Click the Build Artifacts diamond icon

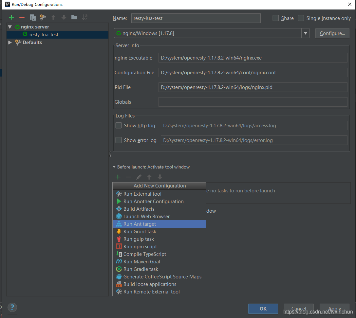(x=119, y=209)
